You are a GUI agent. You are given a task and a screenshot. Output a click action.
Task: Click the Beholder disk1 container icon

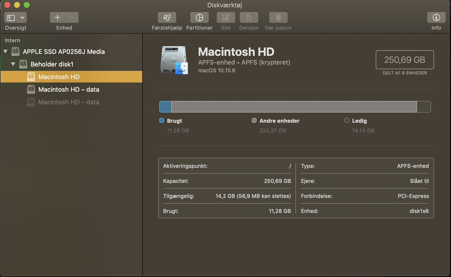[23, 64]
